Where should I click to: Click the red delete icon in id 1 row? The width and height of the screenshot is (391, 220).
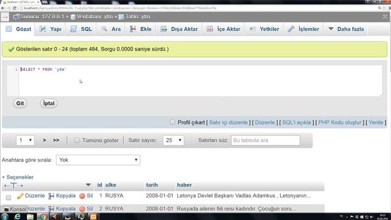tap(82, 196)
